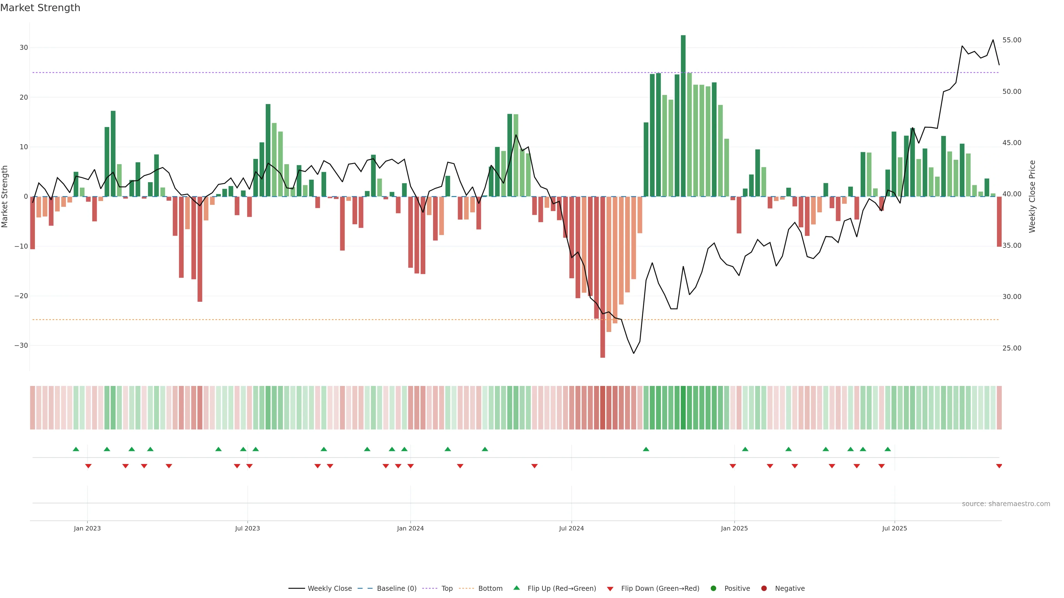Click red Flip Down triangle in legend
Viewport: 1064px width, 598px height.
click(610, 589)
